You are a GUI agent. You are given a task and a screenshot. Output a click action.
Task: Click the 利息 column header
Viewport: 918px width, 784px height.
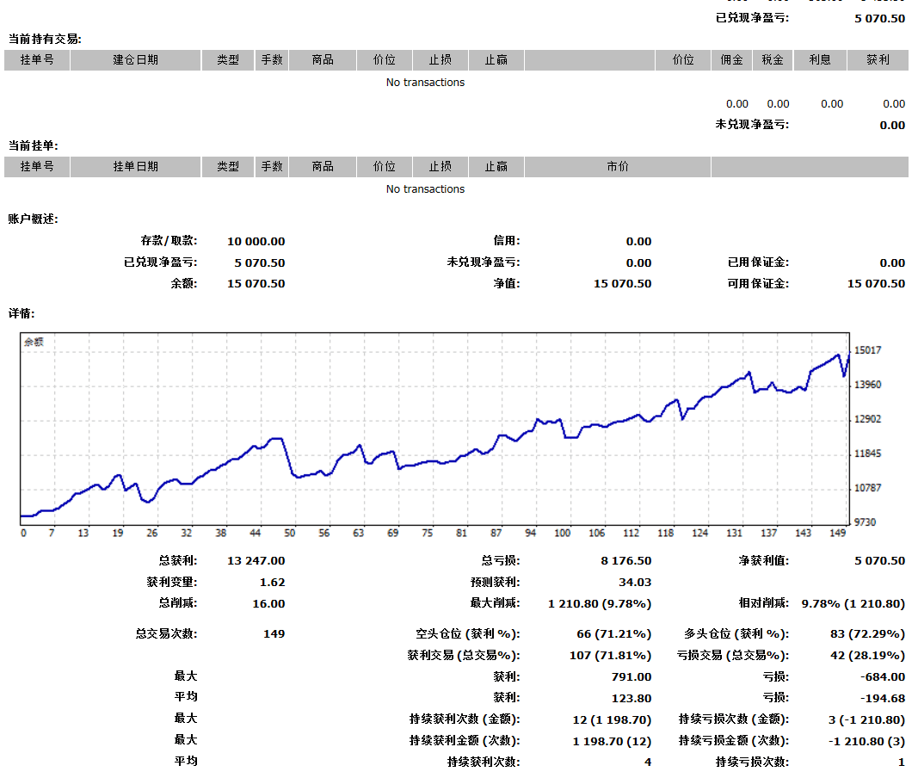(x=820, y=59)
